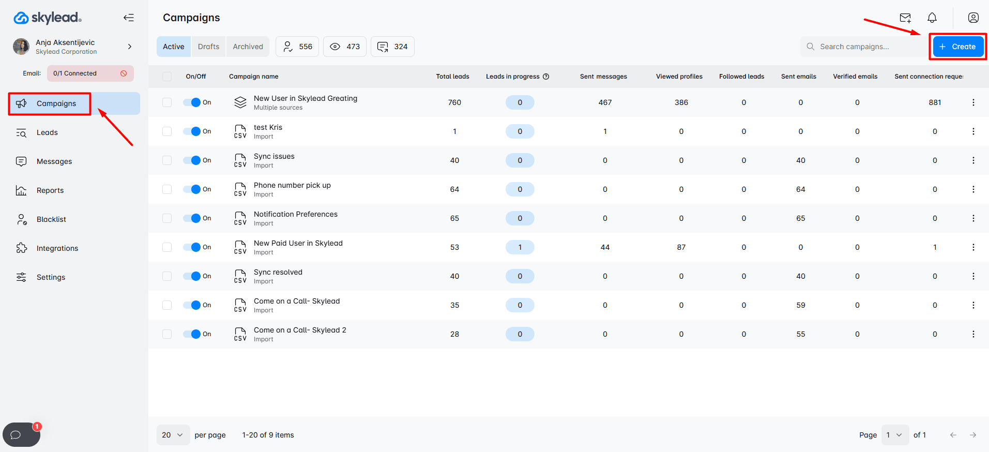
Task: Open the chat support bubble
Action: pos(21,434)
